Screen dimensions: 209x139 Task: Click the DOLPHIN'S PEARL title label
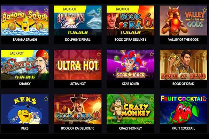point(78,40)
